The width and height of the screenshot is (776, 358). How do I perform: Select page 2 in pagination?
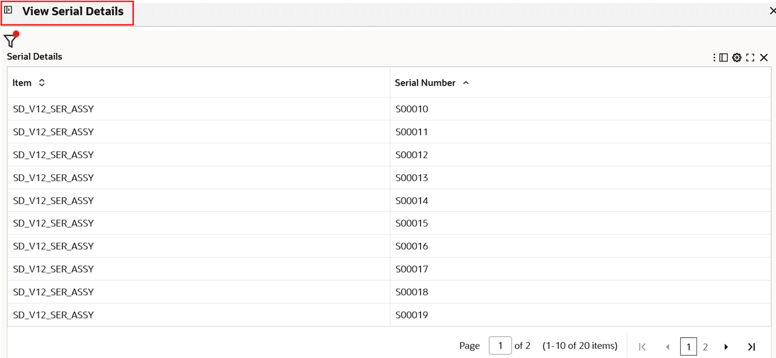(705, 347)
